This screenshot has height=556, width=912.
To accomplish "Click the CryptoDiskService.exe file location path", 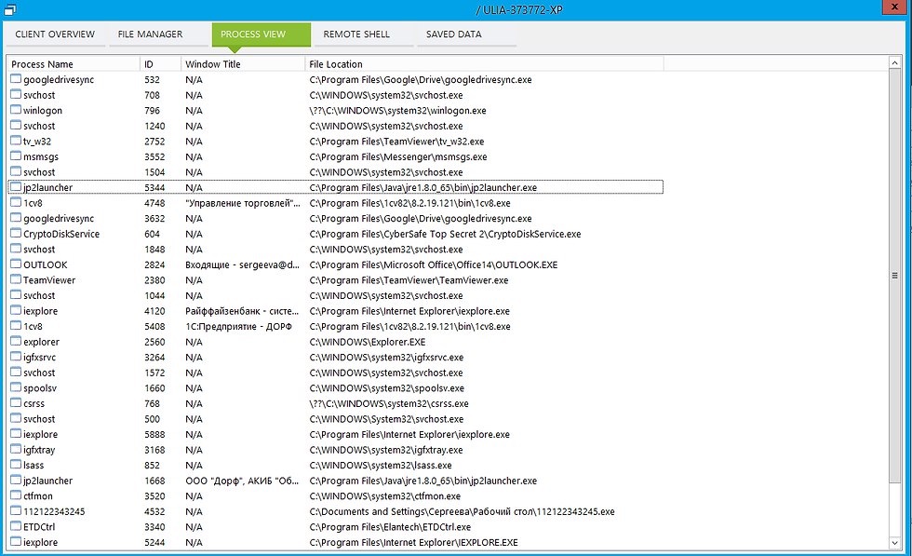I will [445, 234].
